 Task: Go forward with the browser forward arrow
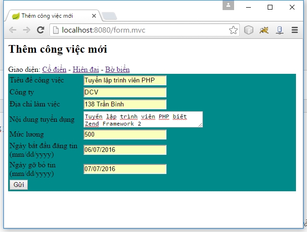(x=26, y=30)
